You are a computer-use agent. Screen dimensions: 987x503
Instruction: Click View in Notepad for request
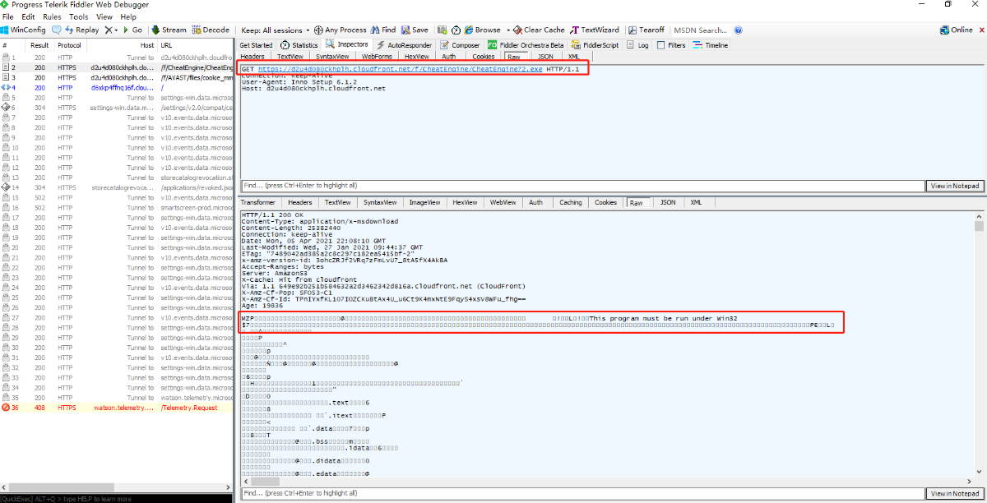[x=955, y=186]
